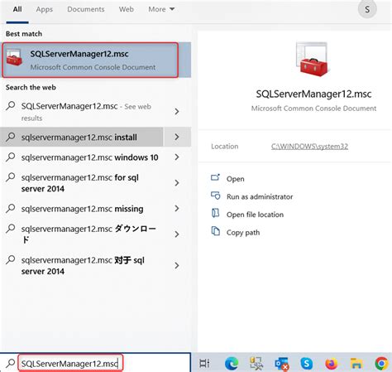Select 'sqlservermanager12.msc install' suggestion
The image size is (392, 372).
coord(82,137)
